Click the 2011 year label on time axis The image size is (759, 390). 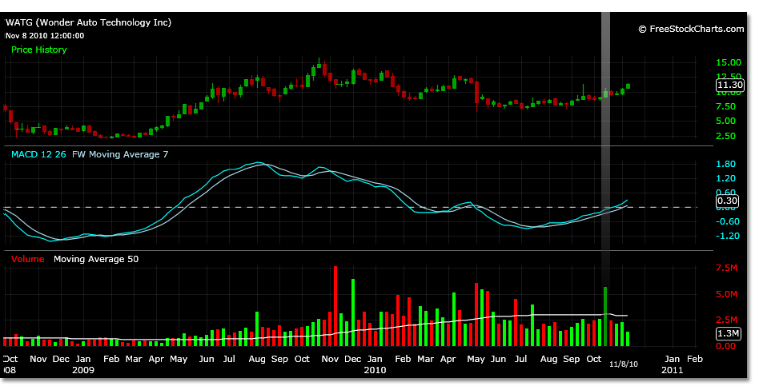672,371
